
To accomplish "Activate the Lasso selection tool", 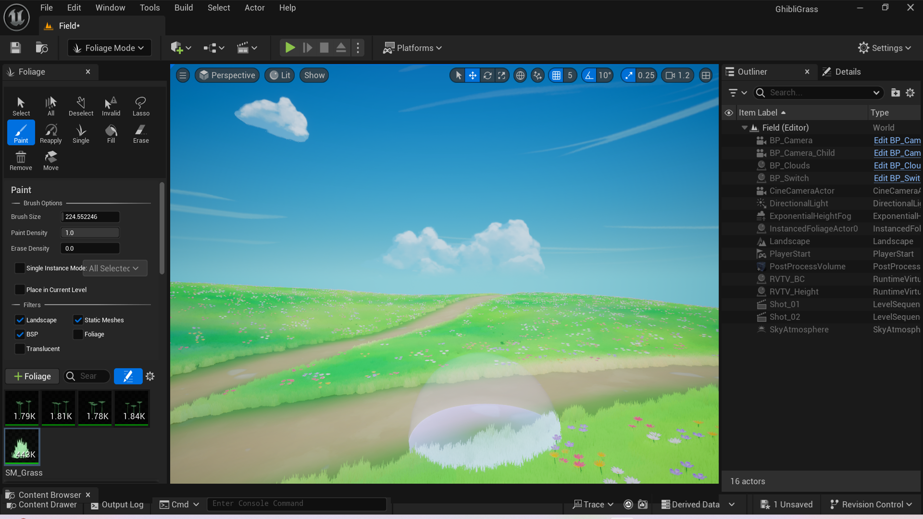I will pyautogui.click(x=140, y=105).
